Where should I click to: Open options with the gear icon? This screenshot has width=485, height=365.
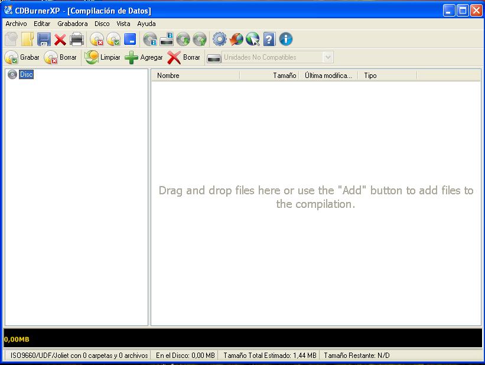click(x=220, y=40)
